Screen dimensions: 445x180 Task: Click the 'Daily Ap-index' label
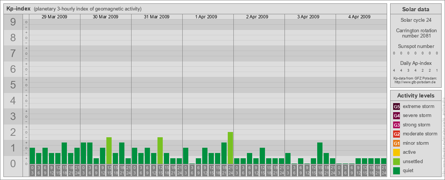(x=416, y=63)
